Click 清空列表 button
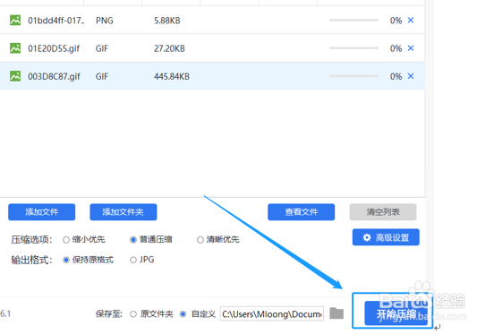 [383, 212]
